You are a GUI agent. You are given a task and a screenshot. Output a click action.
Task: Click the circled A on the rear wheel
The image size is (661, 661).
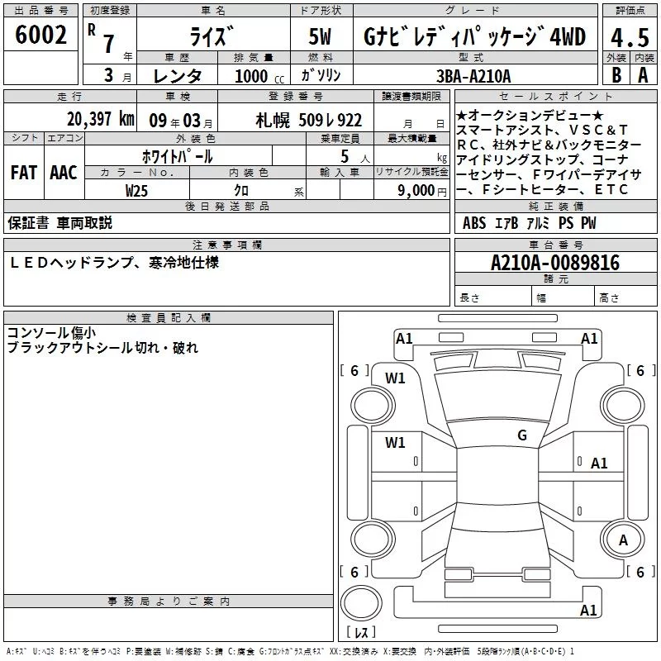click(x=623, y=540)
